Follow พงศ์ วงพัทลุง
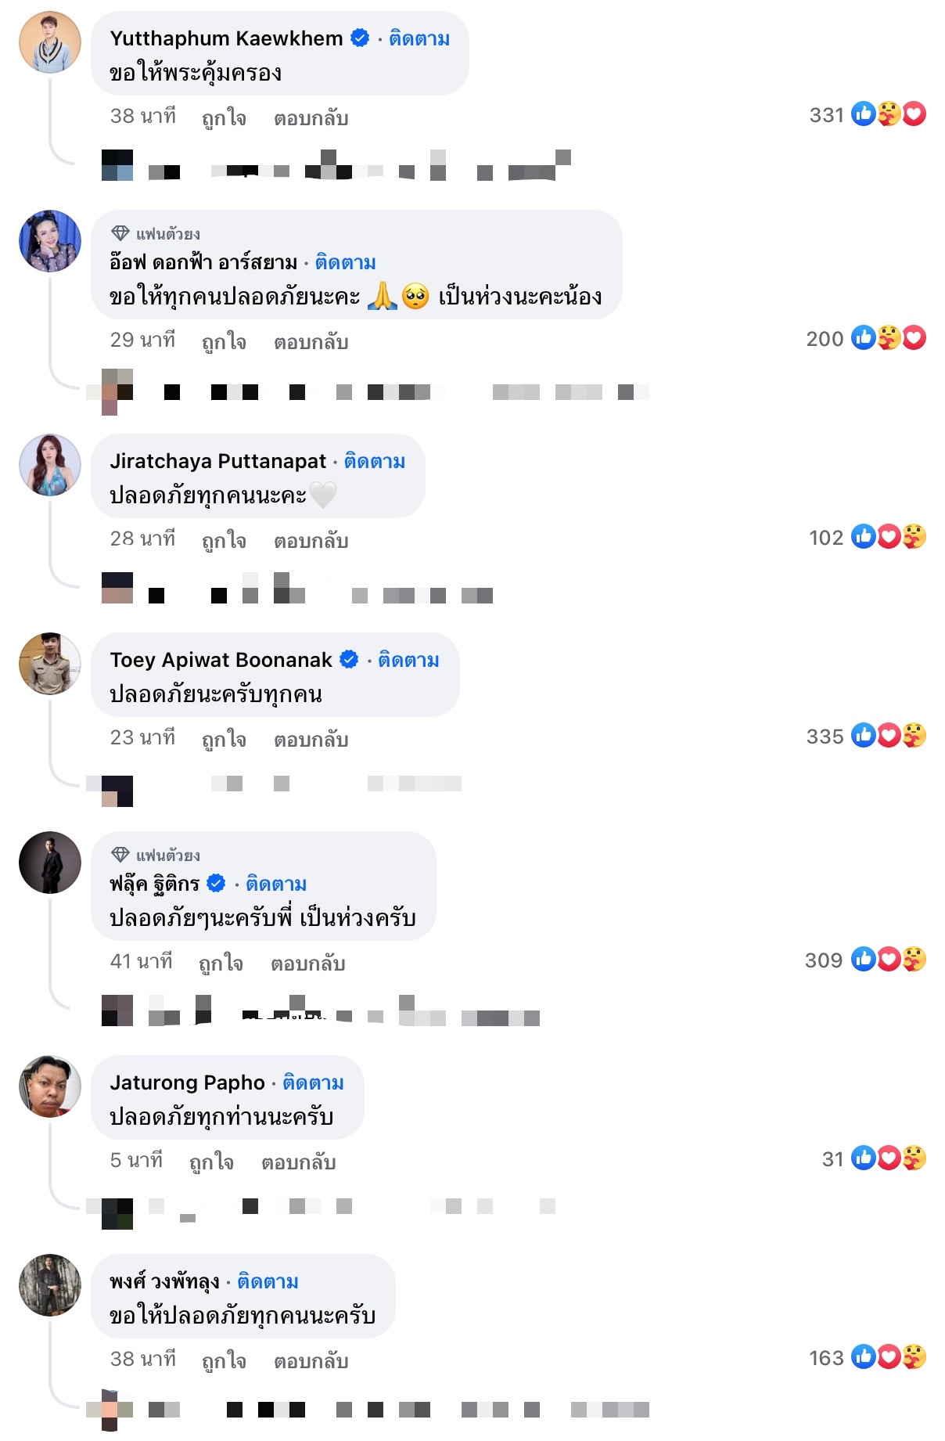This screenshot has height=1441, width=945. coord(268,1281)
